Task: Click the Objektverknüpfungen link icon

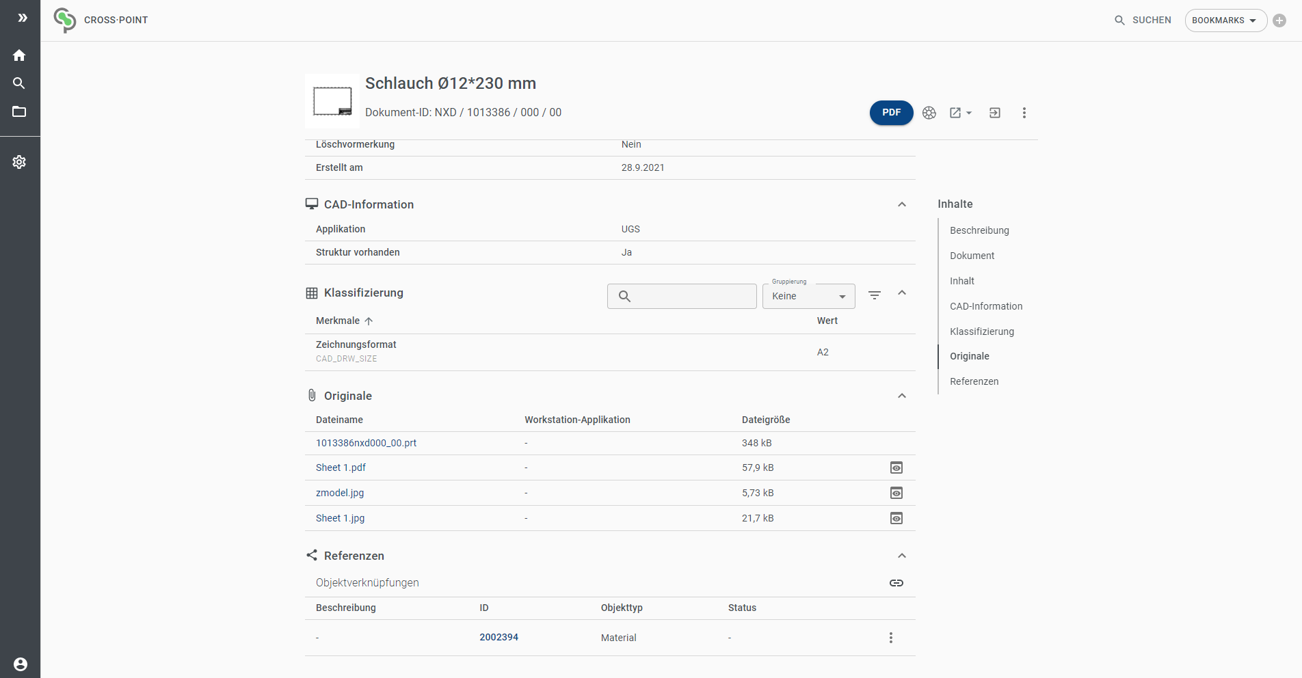Action: 896,583
